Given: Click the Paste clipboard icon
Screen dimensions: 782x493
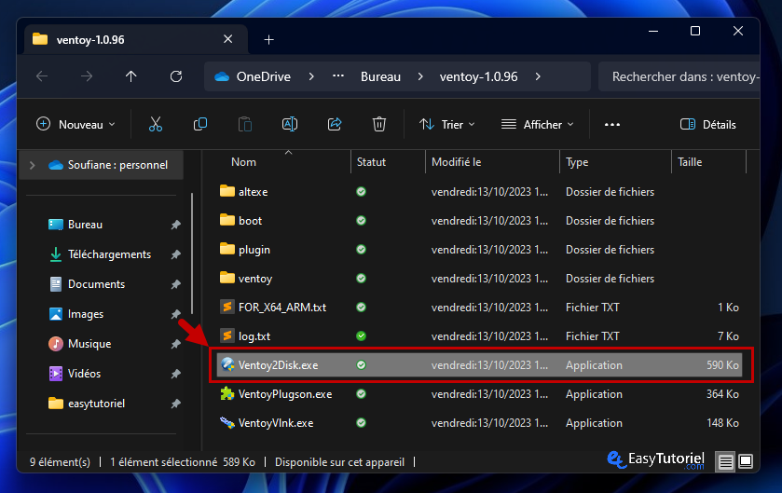Looking at the screenshot, I should click(x=245, y=124).
